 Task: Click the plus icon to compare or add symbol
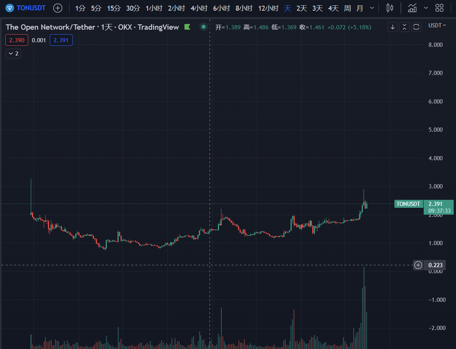(58, 8)
